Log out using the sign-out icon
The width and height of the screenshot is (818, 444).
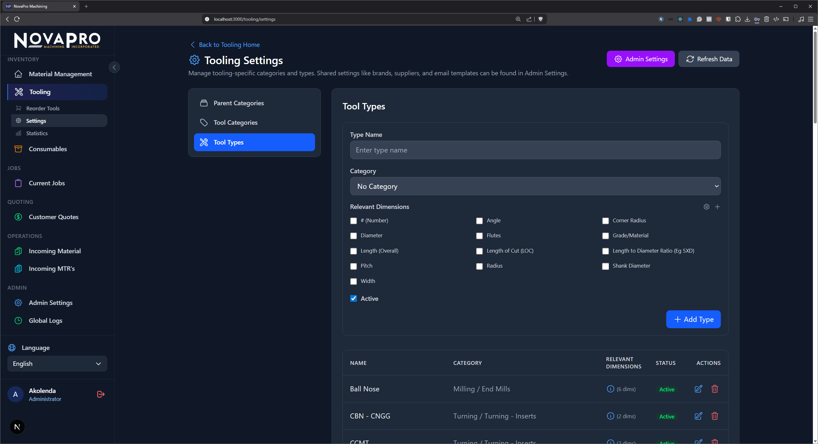100,394
